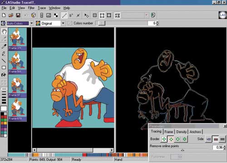This screenshot has height=163, width=227.
Task: Select the thickest line width option
Action: pyautogui.click(x=4, y=103)
